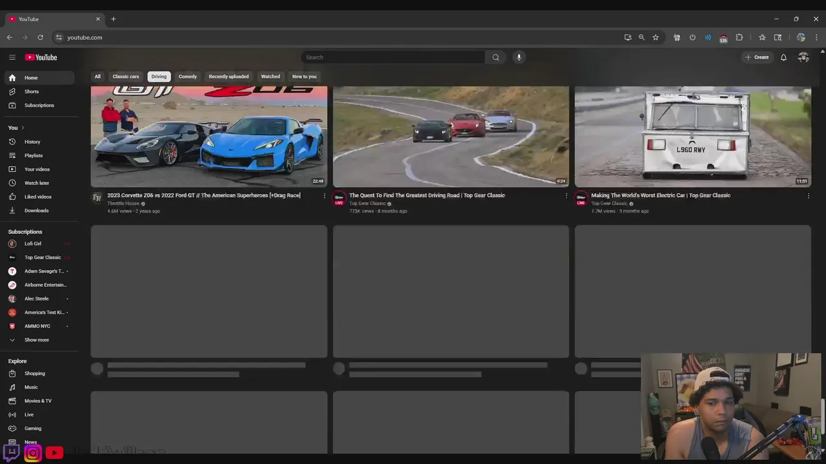View site information icon in address bar

tap(59, 37)
